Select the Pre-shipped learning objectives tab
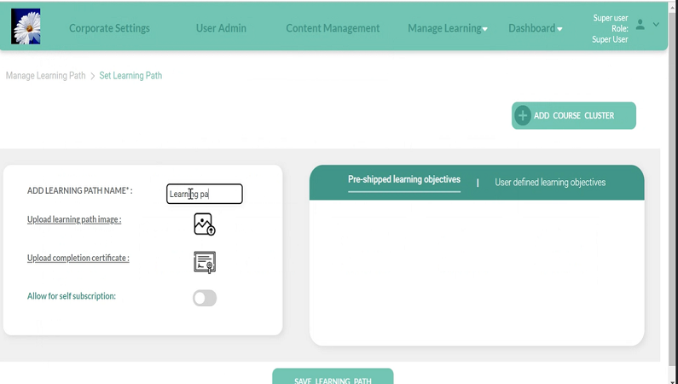The image size is (678, 384). (404, 180)
